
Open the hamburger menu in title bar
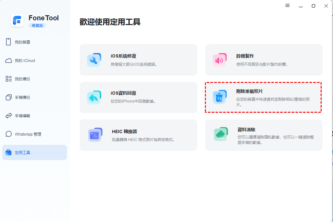point(288,6)
